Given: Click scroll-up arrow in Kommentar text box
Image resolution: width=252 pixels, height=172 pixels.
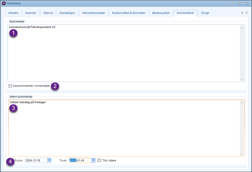Looking at the screenshot, I should click(x=242, y=27).
